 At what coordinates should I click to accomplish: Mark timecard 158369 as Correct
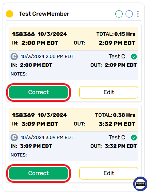[39, 173]
